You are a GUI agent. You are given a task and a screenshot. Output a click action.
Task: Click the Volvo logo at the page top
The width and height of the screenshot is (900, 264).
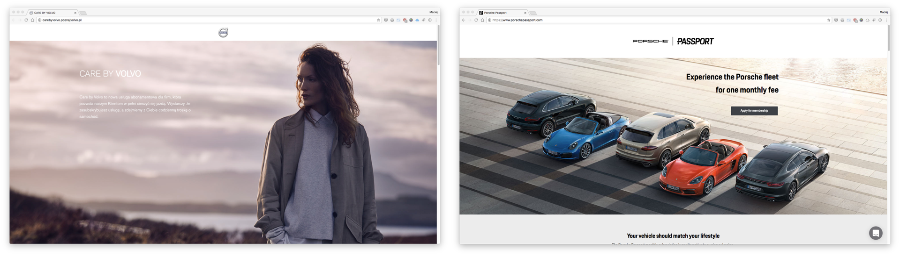pyautogui.click(x=224, y=33)
